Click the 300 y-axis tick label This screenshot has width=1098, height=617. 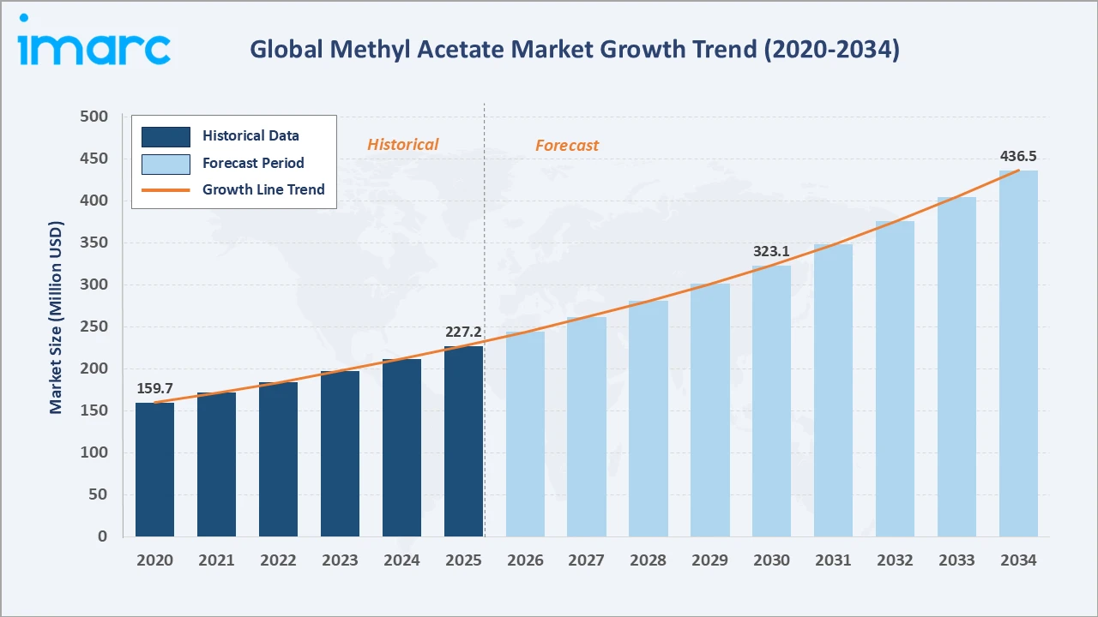pos(94,285)
